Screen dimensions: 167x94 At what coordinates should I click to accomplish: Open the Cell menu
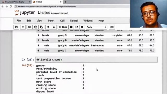pos(62,21)
